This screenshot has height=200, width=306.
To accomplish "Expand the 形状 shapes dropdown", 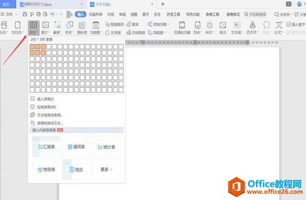I will [x=70, y=32].
